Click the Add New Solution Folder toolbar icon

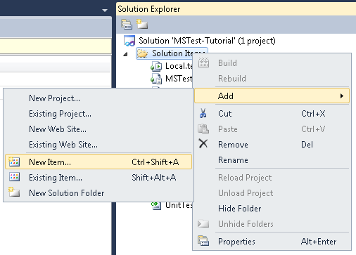click(142, 24)
